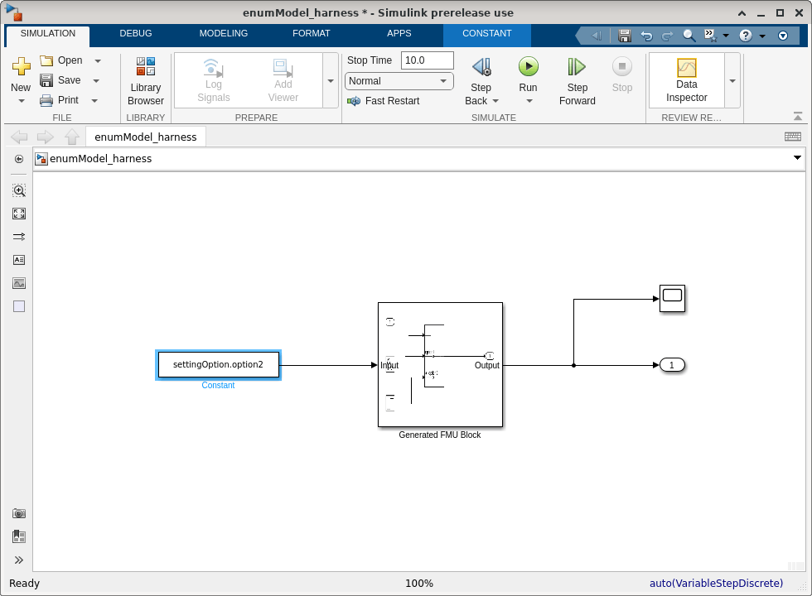This screenshot has height=596, width=812.
Task: Click the undo arrow icon
Action: tap(646, 36)
